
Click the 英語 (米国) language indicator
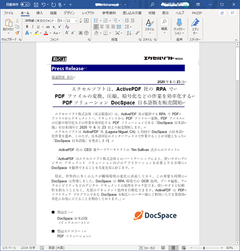[56, 248]
